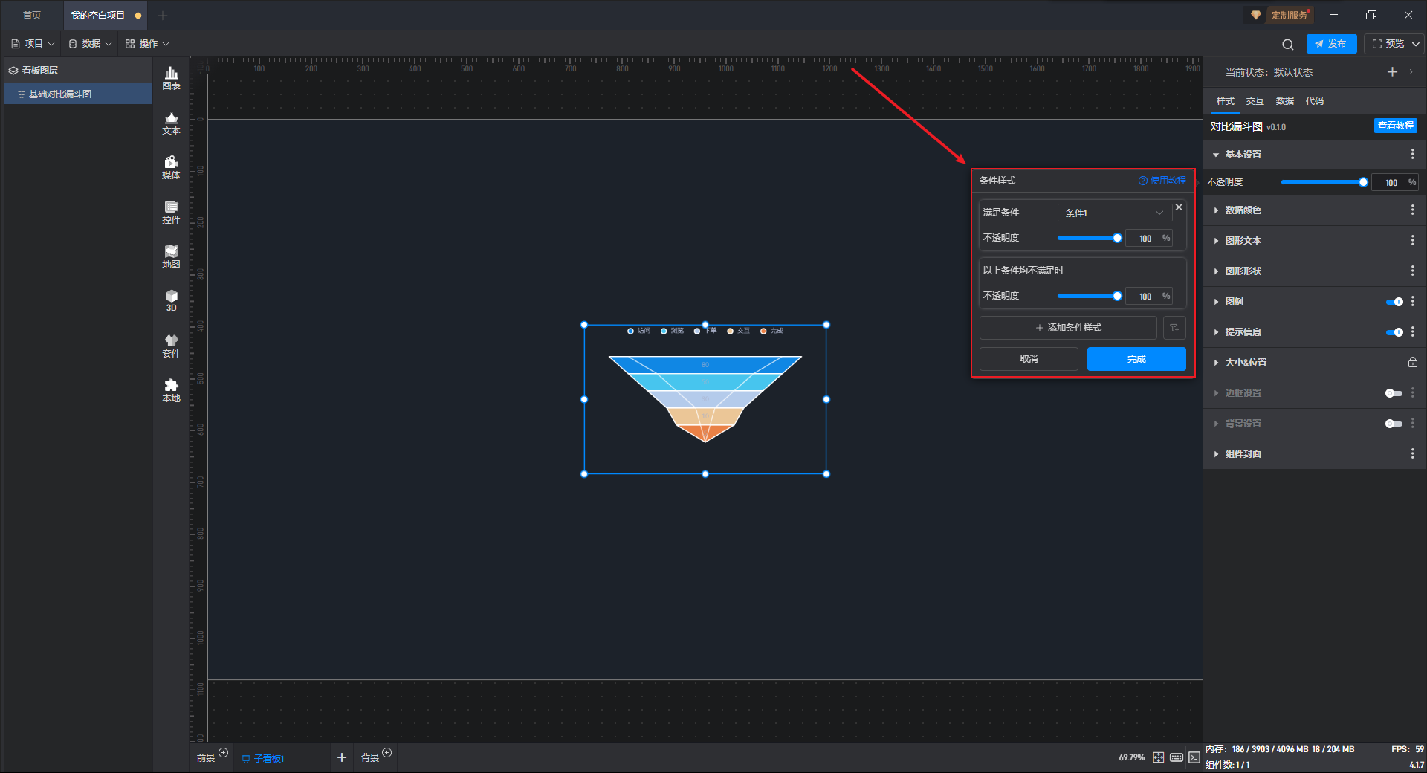Screen dimensions: 1427x773
Task: Open the 项目 menu
Action: [33, 44]
